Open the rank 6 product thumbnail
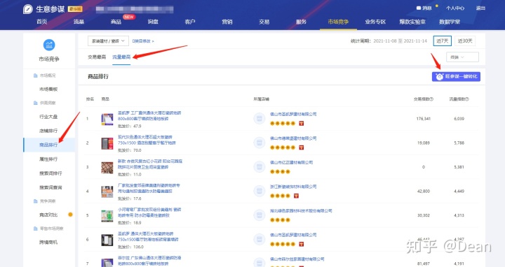 pyautogui.click(x=107, y=240)
